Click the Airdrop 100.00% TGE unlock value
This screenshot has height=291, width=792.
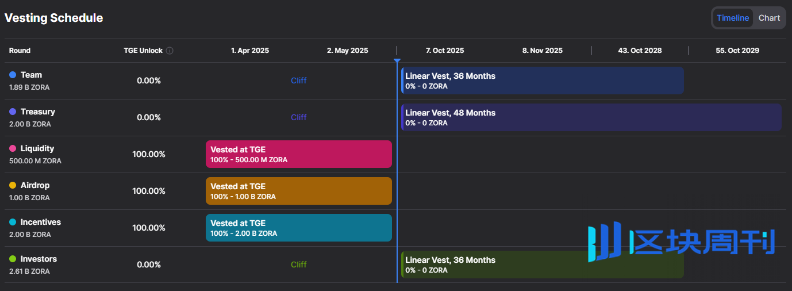click(149, 191)
